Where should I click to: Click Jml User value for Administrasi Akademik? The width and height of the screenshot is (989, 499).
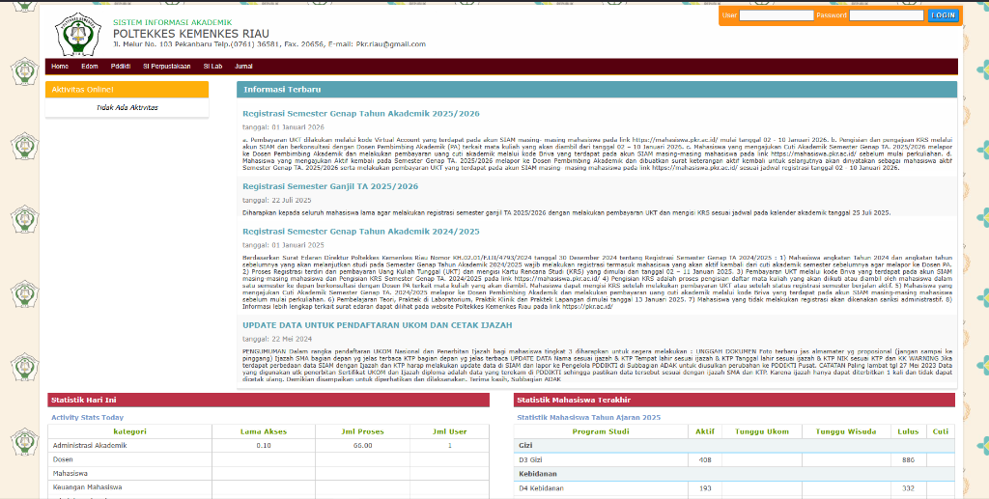coord(450,446)
